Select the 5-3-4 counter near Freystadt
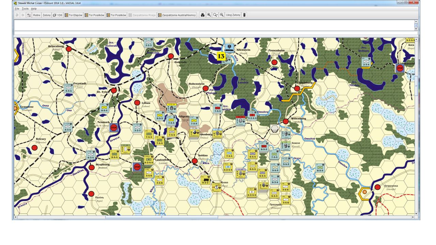Screen dimensions: 436x245 point(68,88)
